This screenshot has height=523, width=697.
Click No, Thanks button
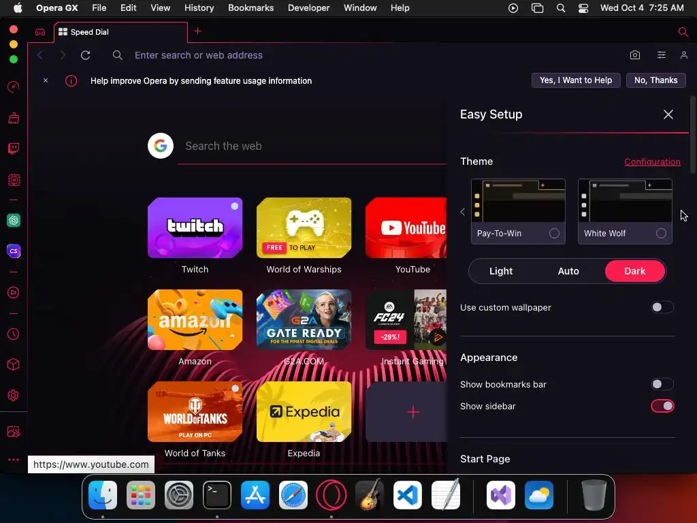coord(655,80)
